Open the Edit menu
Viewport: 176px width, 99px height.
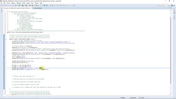click(x=4, y=3)
